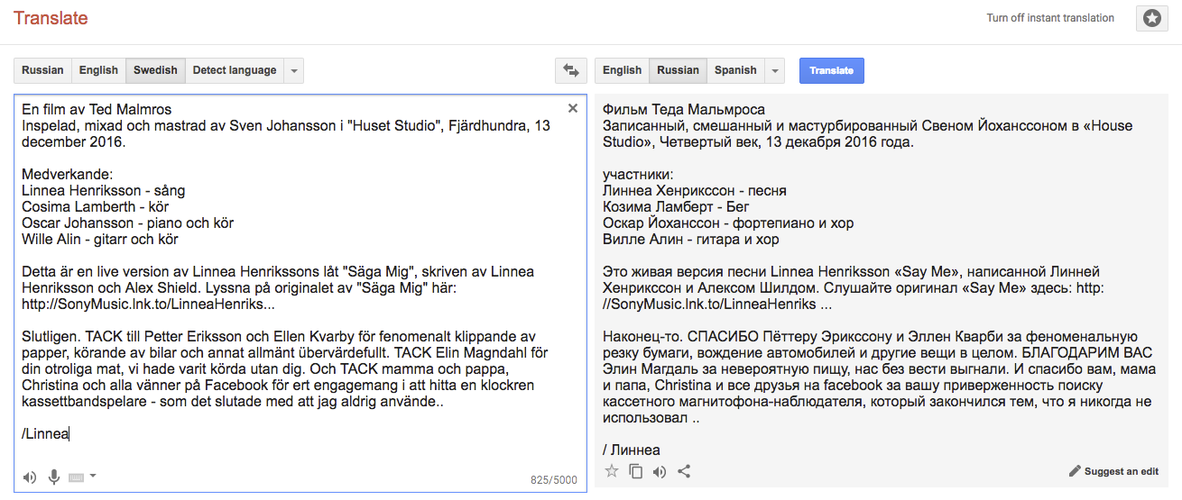Open the virtual keyboard input tool

[x=76, y=477]
